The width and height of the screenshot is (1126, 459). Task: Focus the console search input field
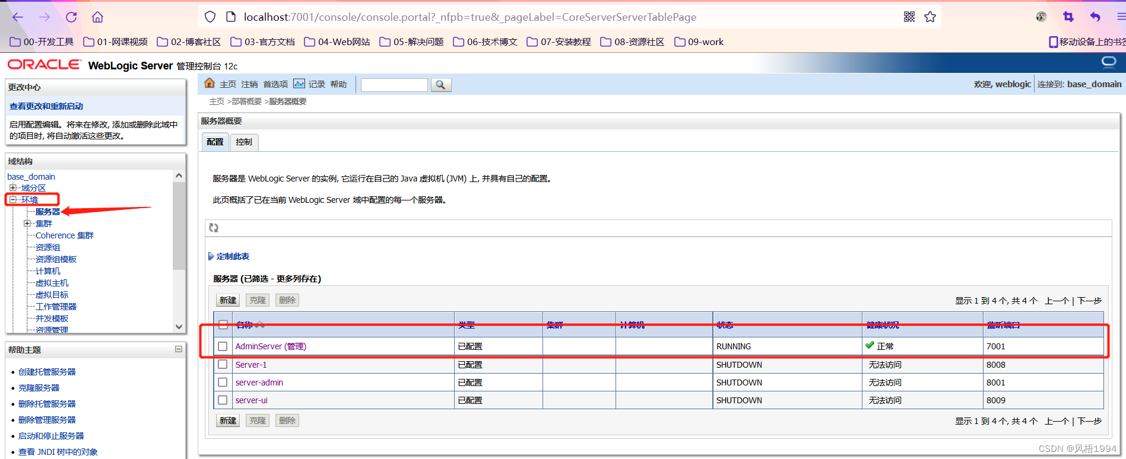point(394,85)
